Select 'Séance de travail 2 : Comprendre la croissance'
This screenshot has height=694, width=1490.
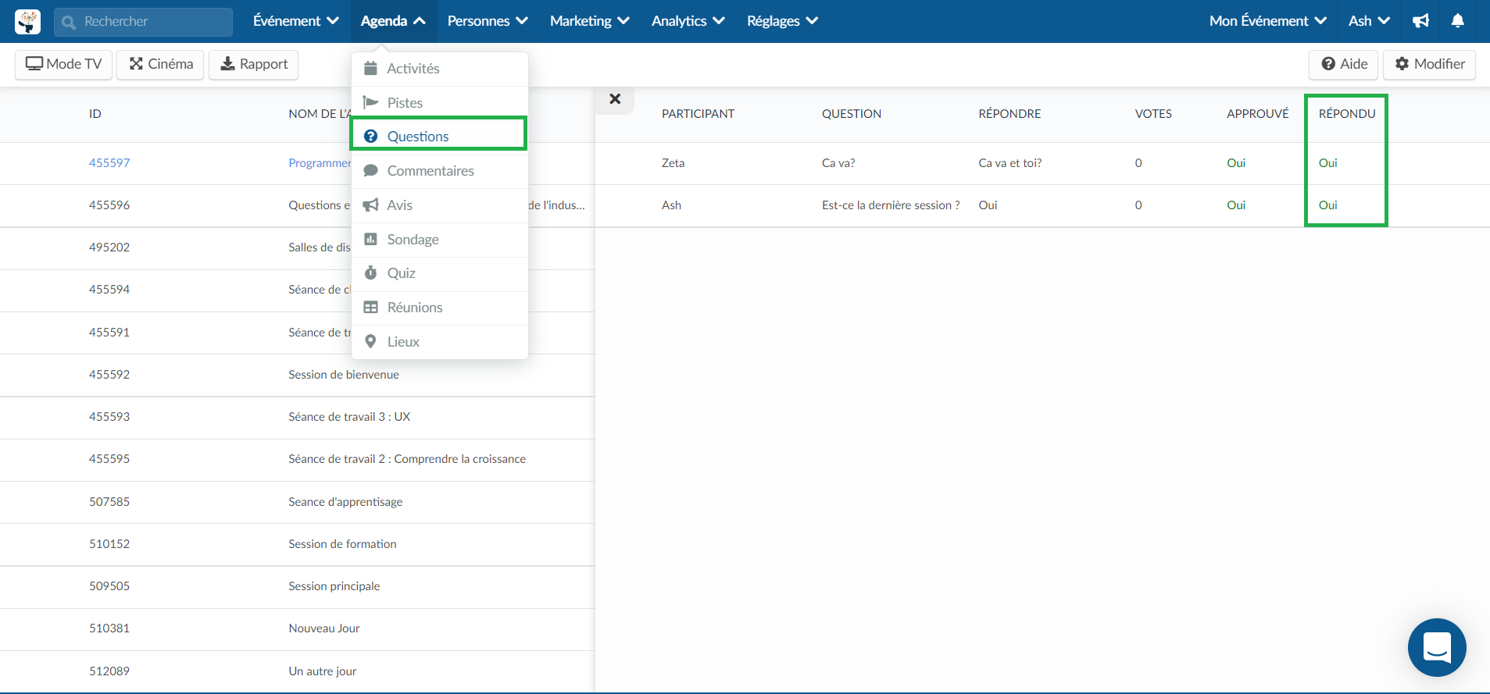(x=297, y=459)
